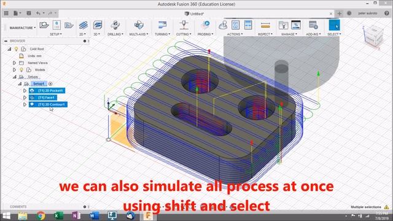393x221 pixels.
Task: Open the 3D dropdown menu
Action: (97, 34)
